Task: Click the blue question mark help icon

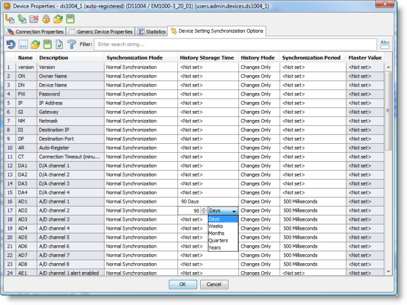Action: click(x=72, y=44)
